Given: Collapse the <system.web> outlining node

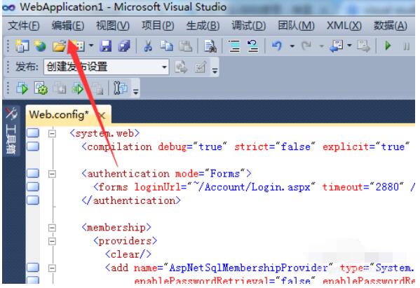Looking at the screenshot, I should (52, 134).
